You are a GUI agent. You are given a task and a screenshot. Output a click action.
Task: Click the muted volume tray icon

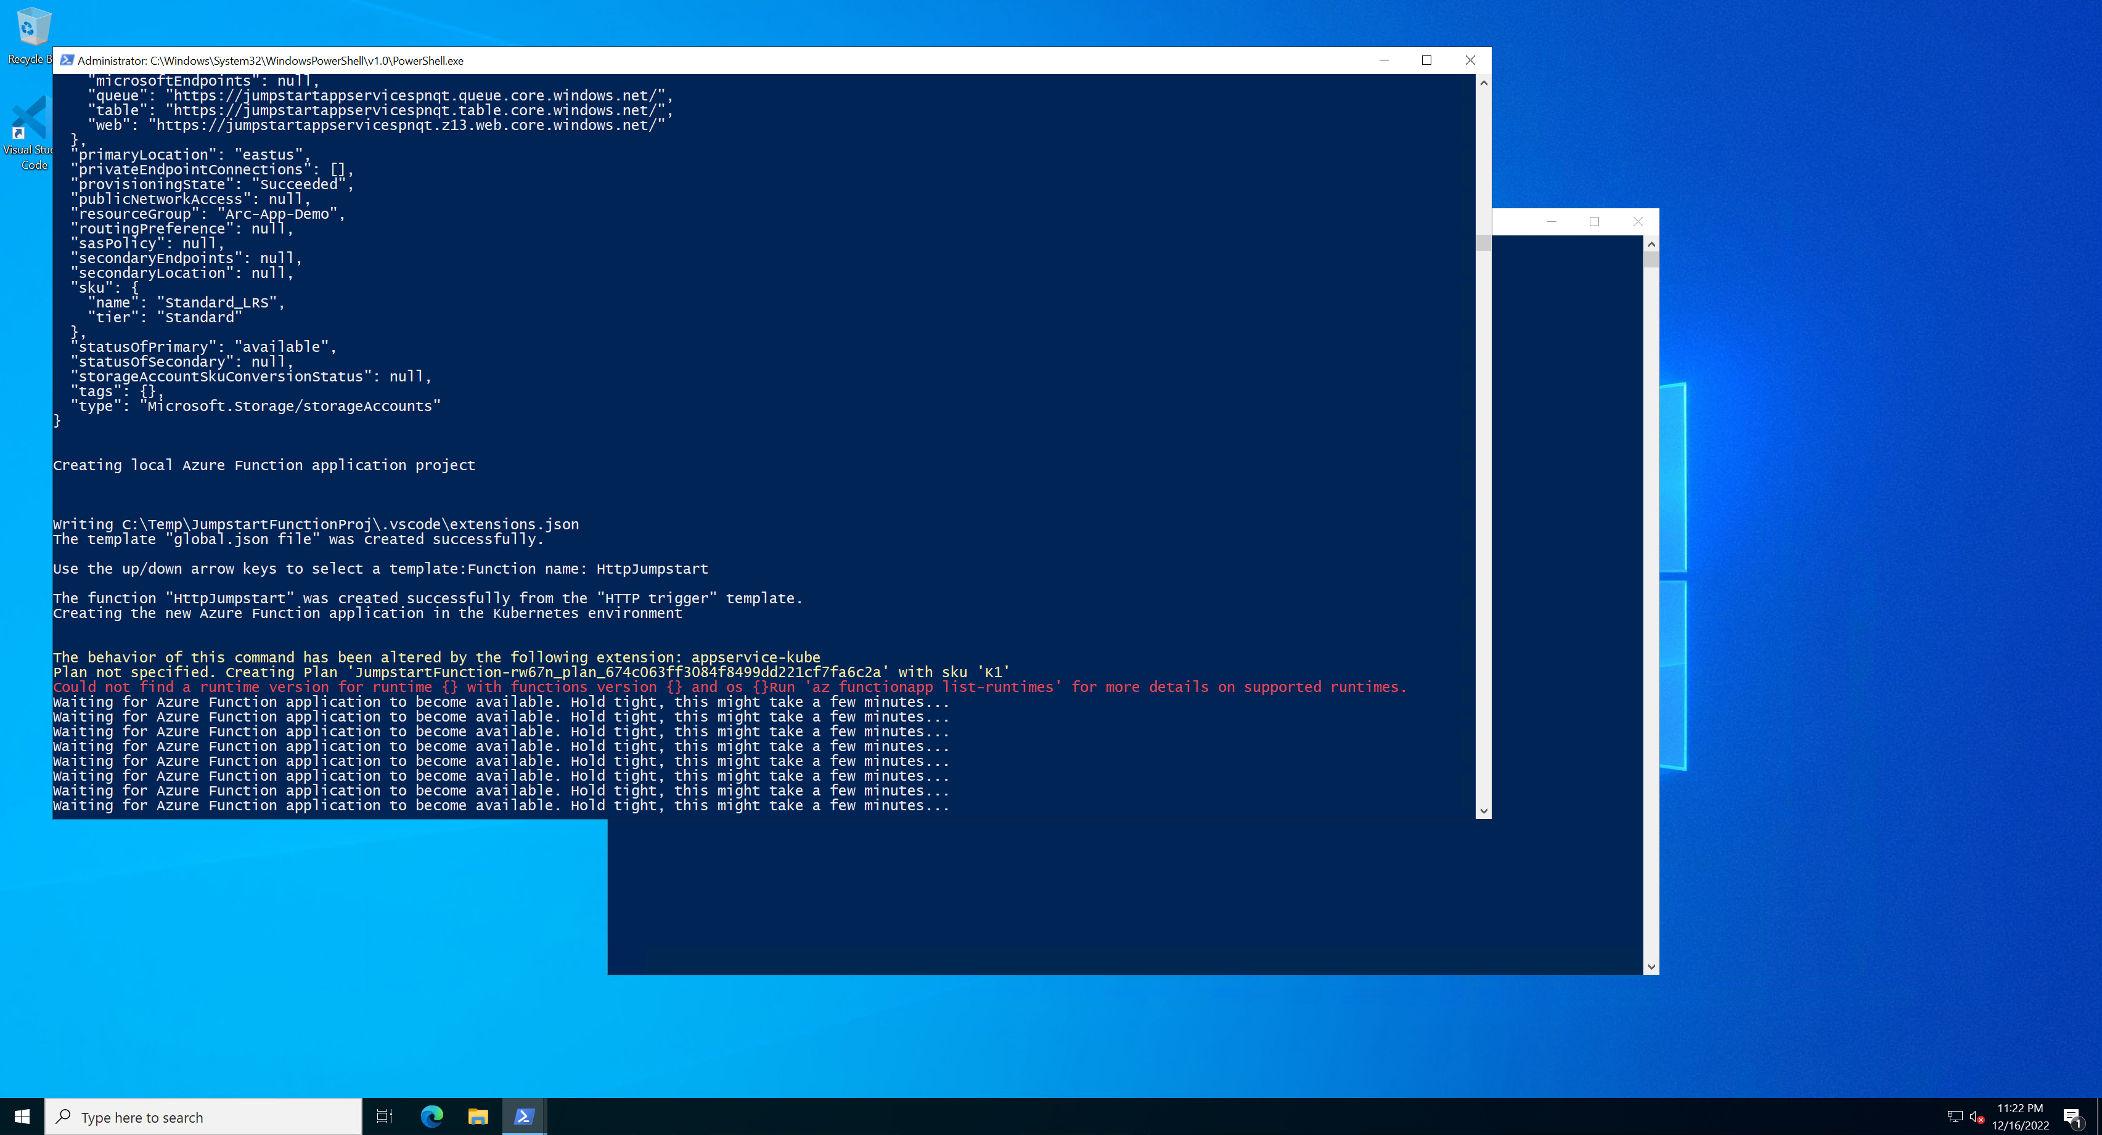point(1976,1117)
